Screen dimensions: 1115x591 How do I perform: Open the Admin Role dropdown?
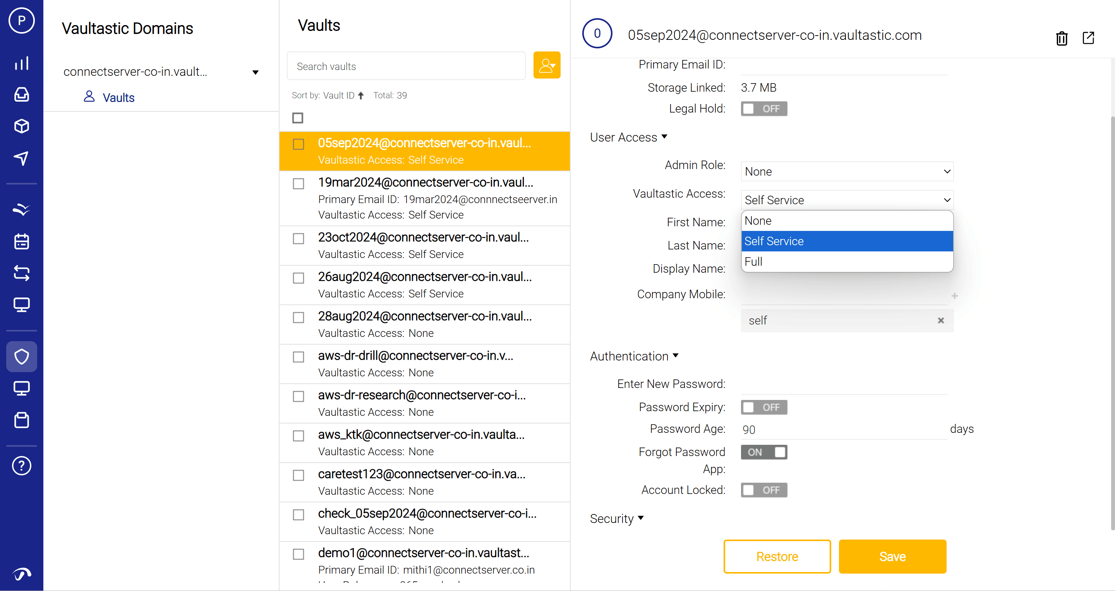[847, 172]
